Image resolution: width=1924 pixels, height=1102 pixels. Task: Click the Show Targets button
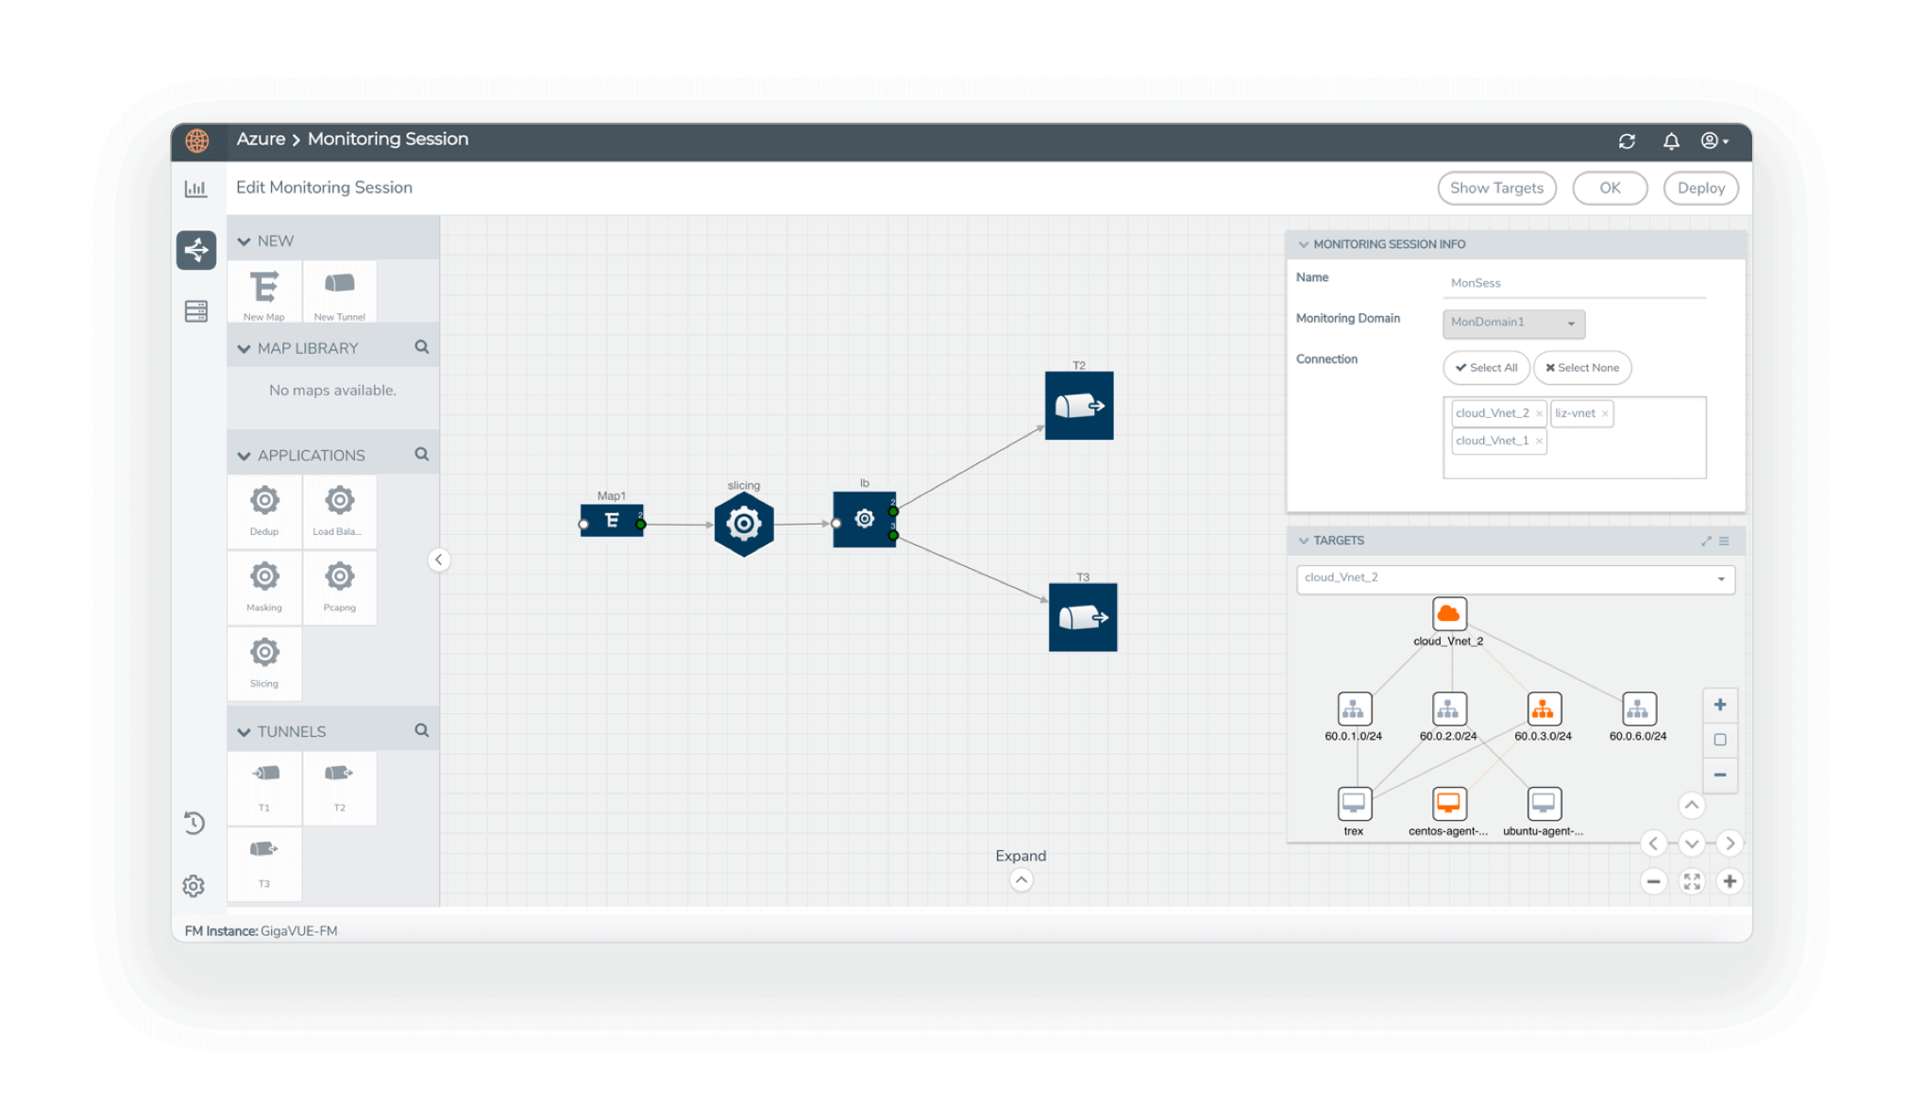pos(1495,188)
